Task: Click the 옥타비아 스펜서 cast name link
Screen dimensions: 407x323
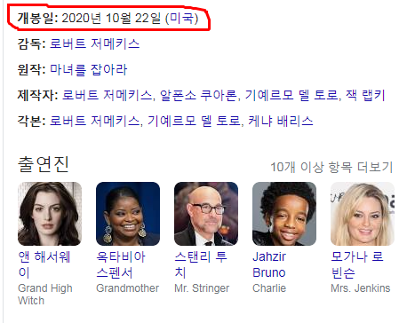Action: click(121, 264)
